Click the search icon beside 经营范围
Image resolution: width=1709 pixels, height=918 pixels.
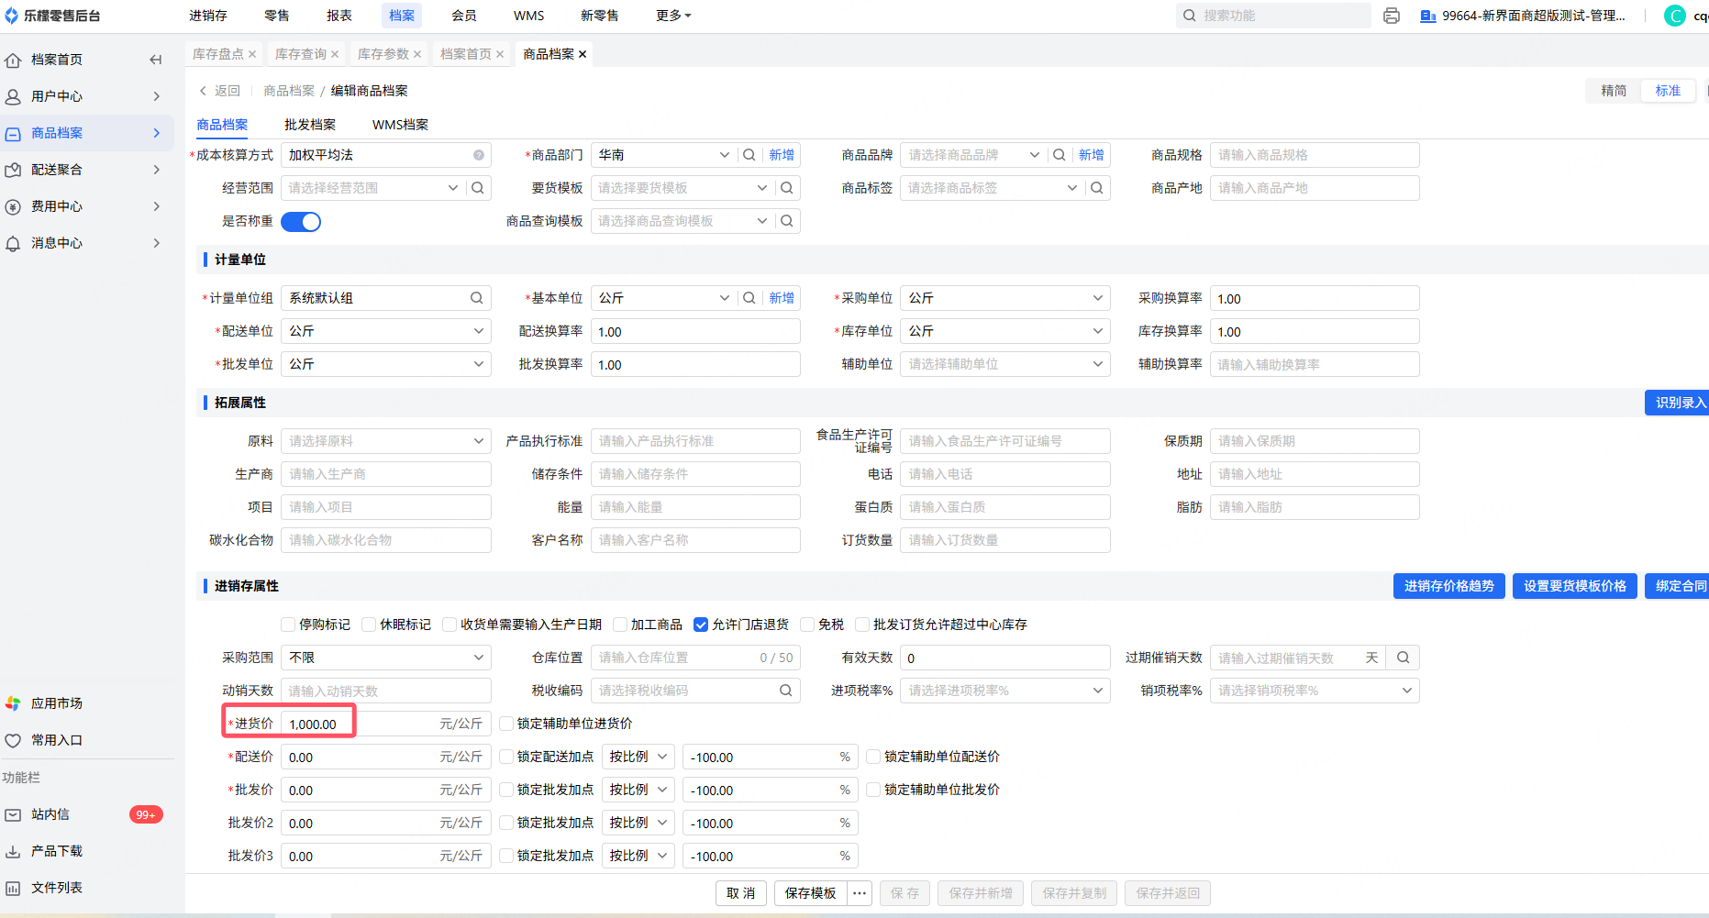coord(478,188)
